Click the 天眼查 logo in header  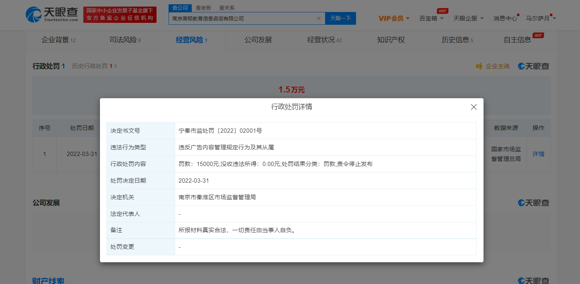(x=52, y=15)
